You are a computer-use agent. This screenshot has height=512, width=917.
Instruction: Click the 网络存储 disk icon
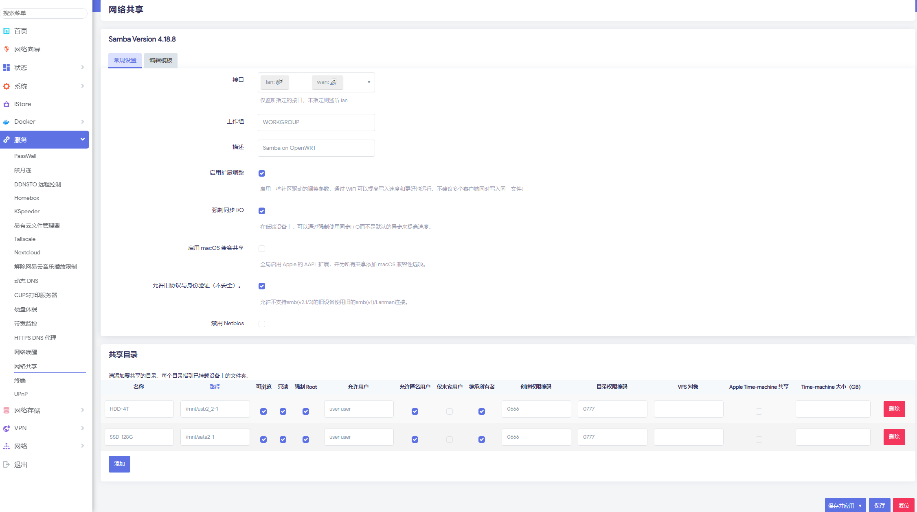[7, 410]
